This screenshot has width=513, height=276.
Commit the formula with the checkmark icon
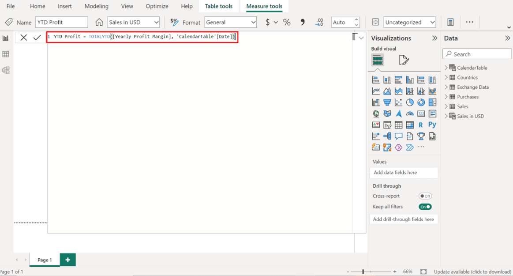tap(37, 38)
